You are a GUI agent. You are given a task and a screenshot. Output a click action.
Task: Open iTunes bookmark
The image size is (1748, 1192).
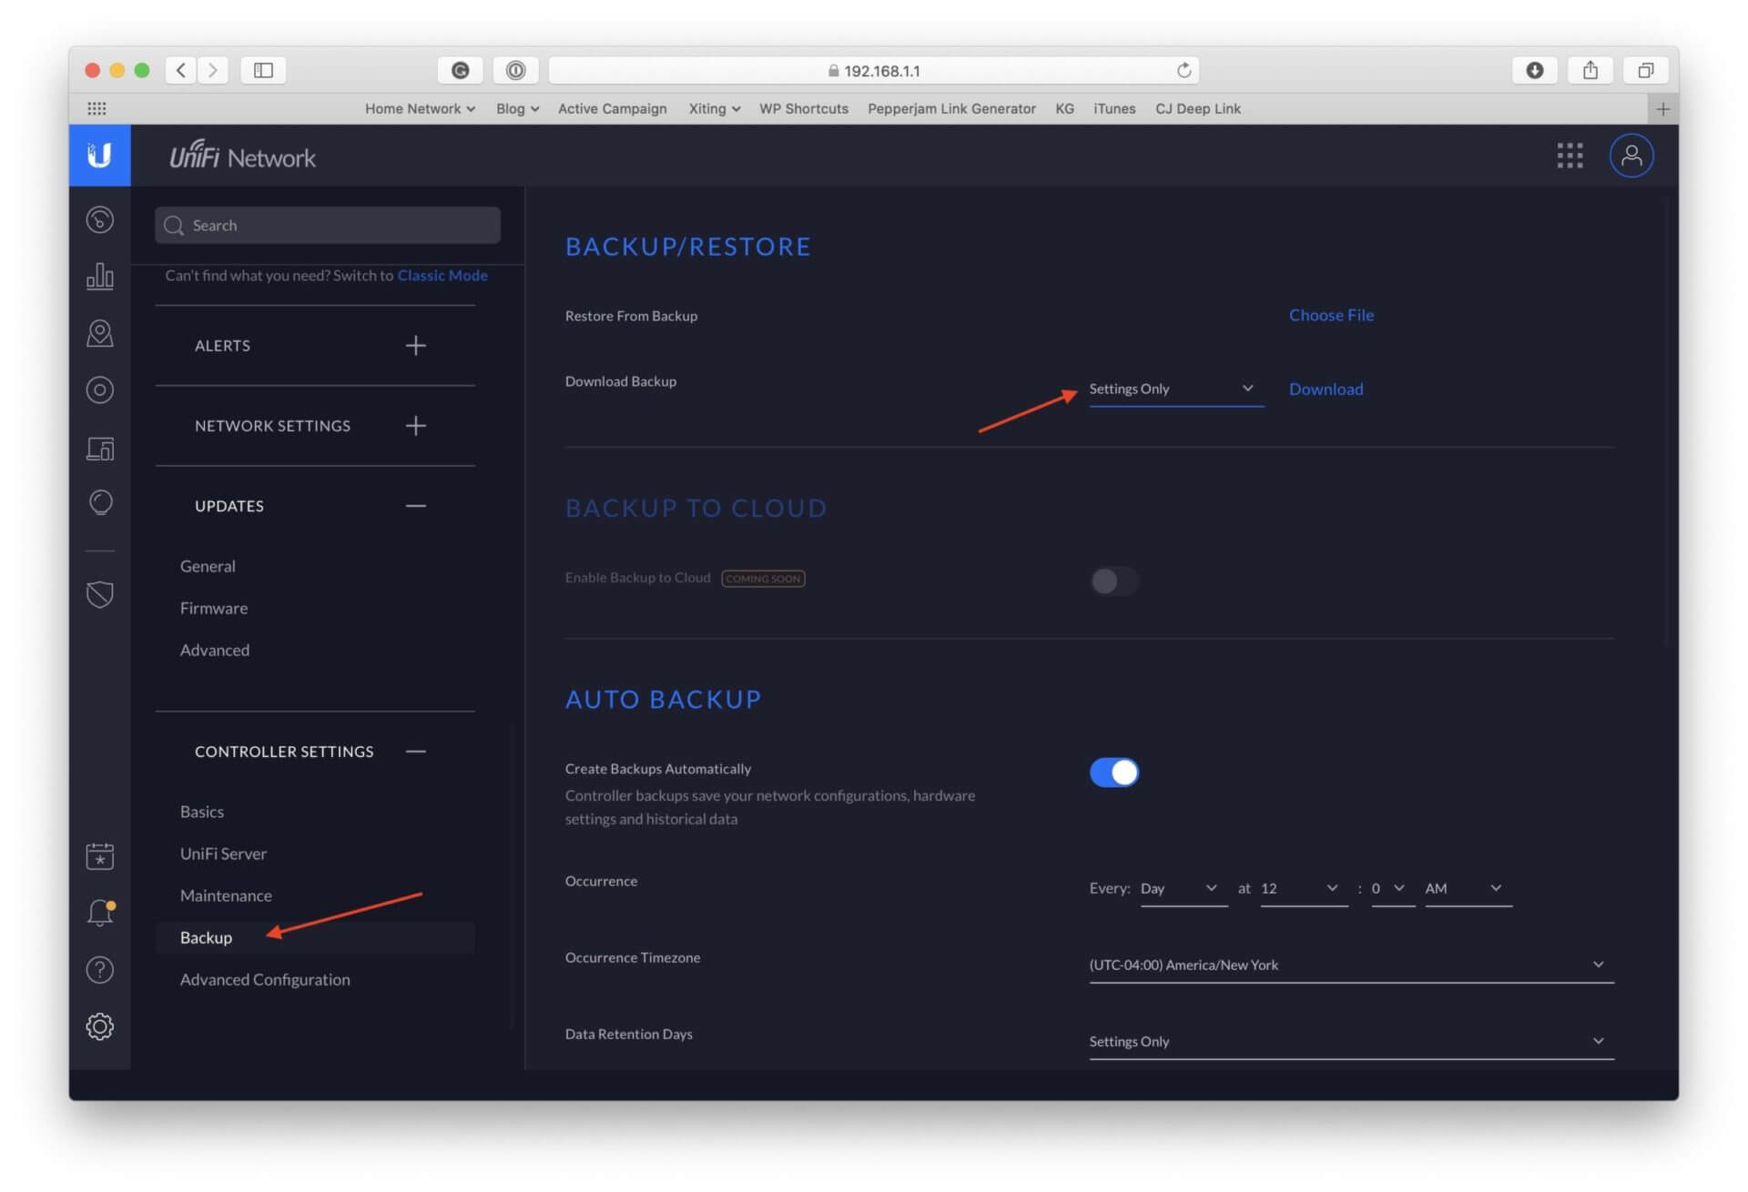[1114, 108]
